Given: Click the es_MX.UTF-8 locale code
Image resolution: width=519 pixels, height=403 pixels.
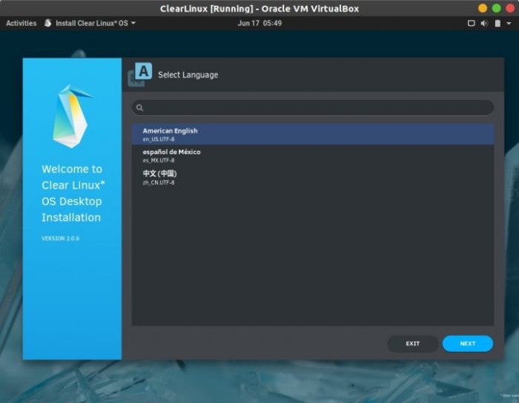Looking at the screenshot, I should click(x=159, y=160).
